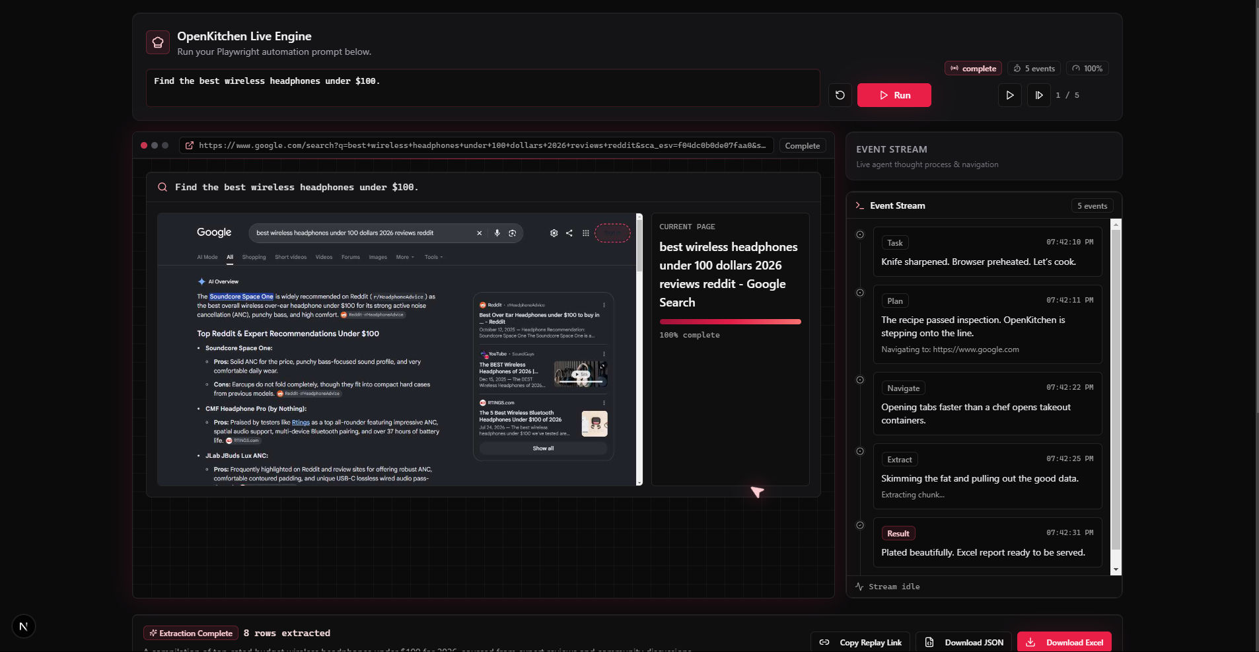Open the Rtings link in CMF Headphone Pro
1259x652 pixels.
301,422
